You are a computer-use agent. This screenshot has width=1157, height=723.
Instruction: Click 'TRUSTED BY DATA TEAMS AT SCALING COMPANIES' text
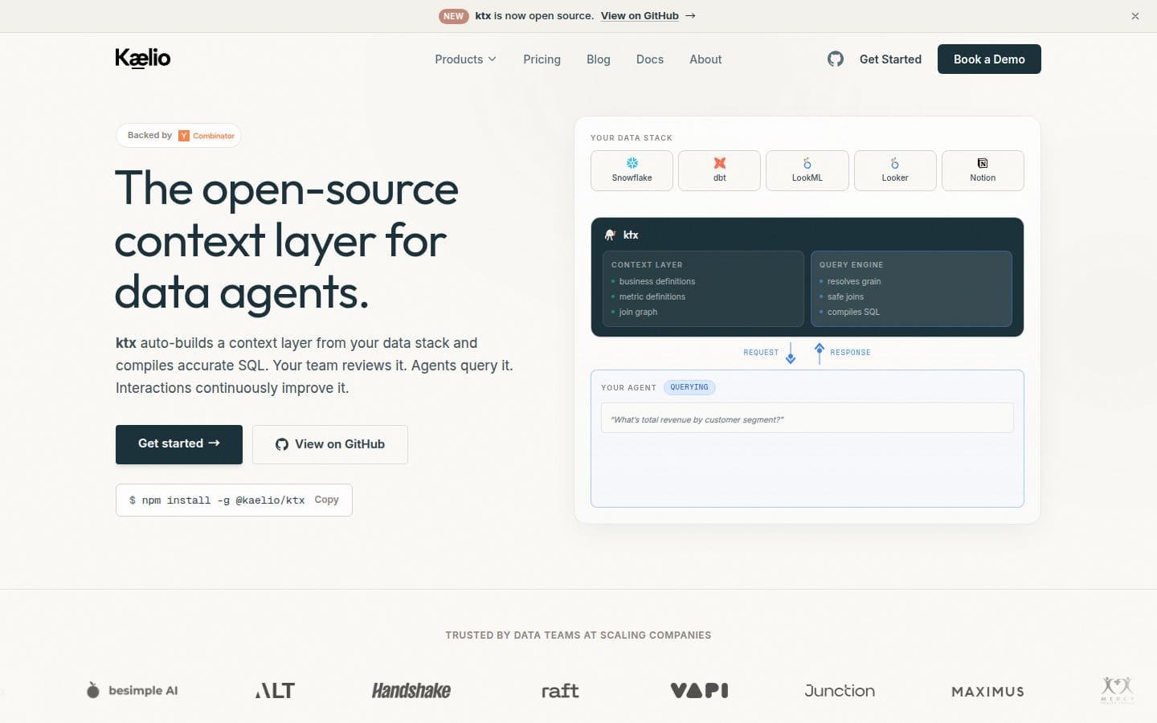point(578,635)
